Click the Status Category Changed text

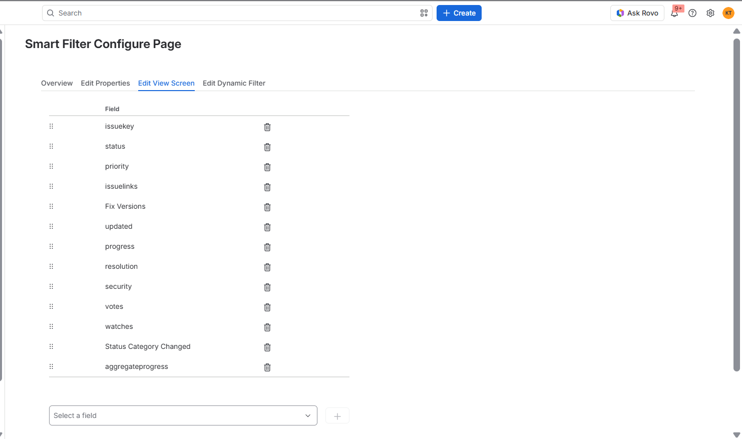click(x=148, y=346)
